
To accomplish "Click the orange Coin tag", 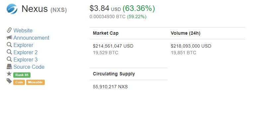I will pos(19,82).
